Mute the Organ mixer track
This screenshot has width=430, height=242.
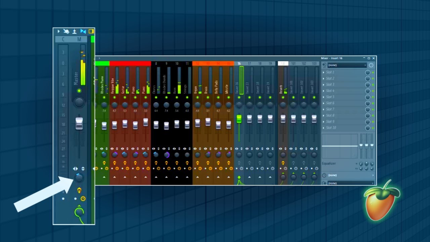[198, 97]
